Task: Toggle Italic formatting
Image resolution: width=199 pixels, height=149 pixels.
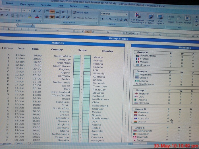Action: 7,15
